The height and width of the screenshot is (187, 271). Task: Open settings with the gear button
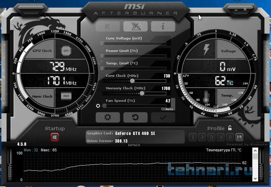108,117
